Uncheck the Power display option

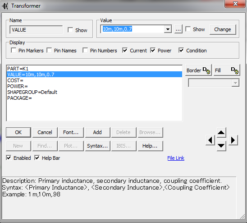[x=153, y=51]
